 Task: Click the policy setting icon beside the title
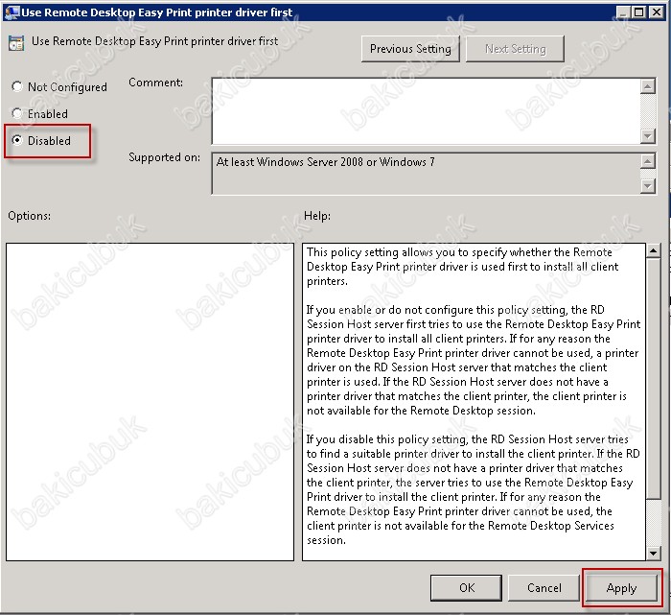pyautogui.click(x=16, y=43)
